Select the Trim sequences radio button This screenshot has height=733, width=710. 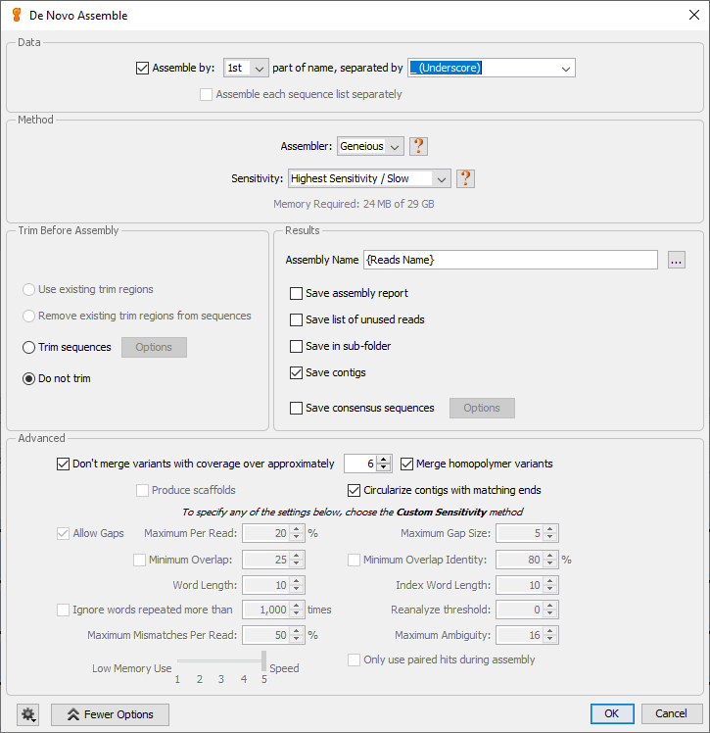tap(29, 347)
